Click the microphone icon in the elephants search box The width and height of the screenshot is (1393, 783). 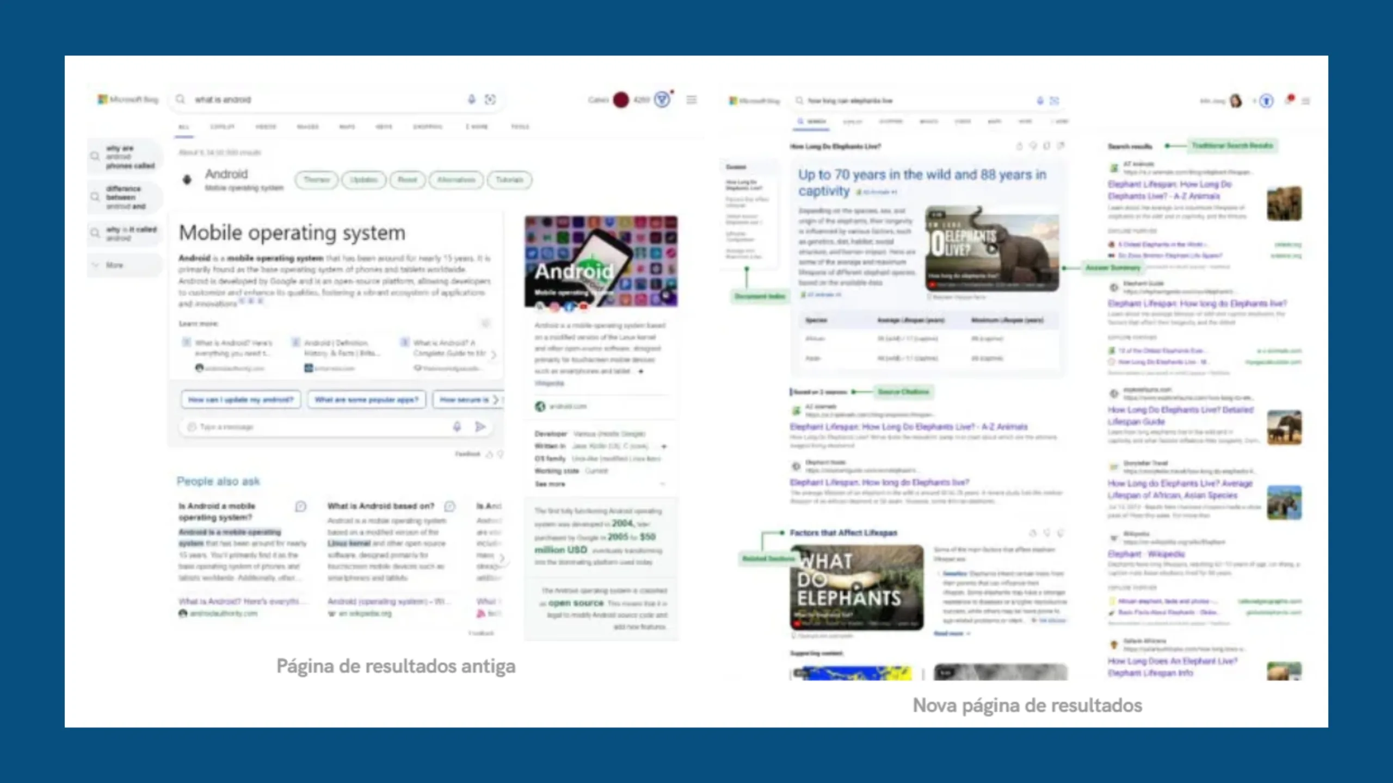[1040, 101]
